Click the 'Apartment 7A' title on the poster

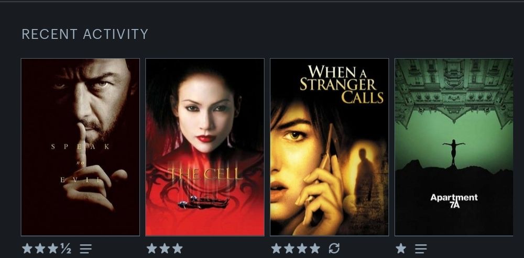click(454, 201)
